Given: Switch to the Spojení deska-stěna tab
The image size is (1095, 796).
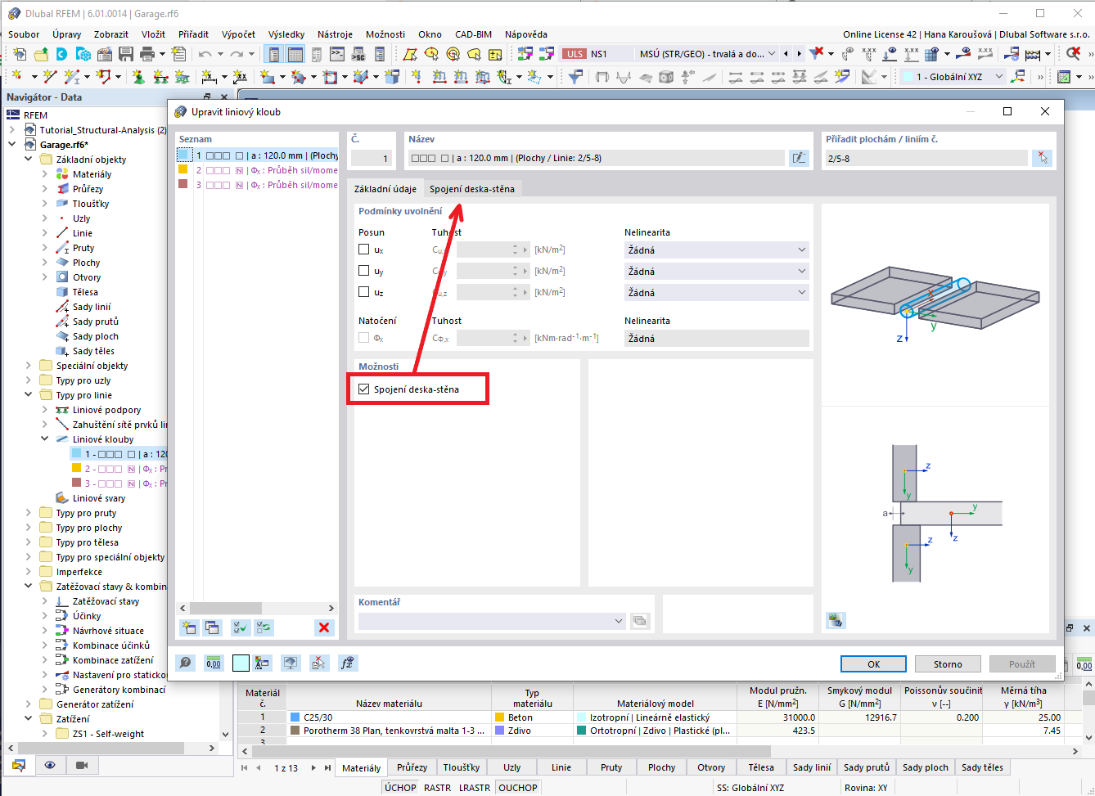Looking at the screenshot, I should (x=472, y=189).
